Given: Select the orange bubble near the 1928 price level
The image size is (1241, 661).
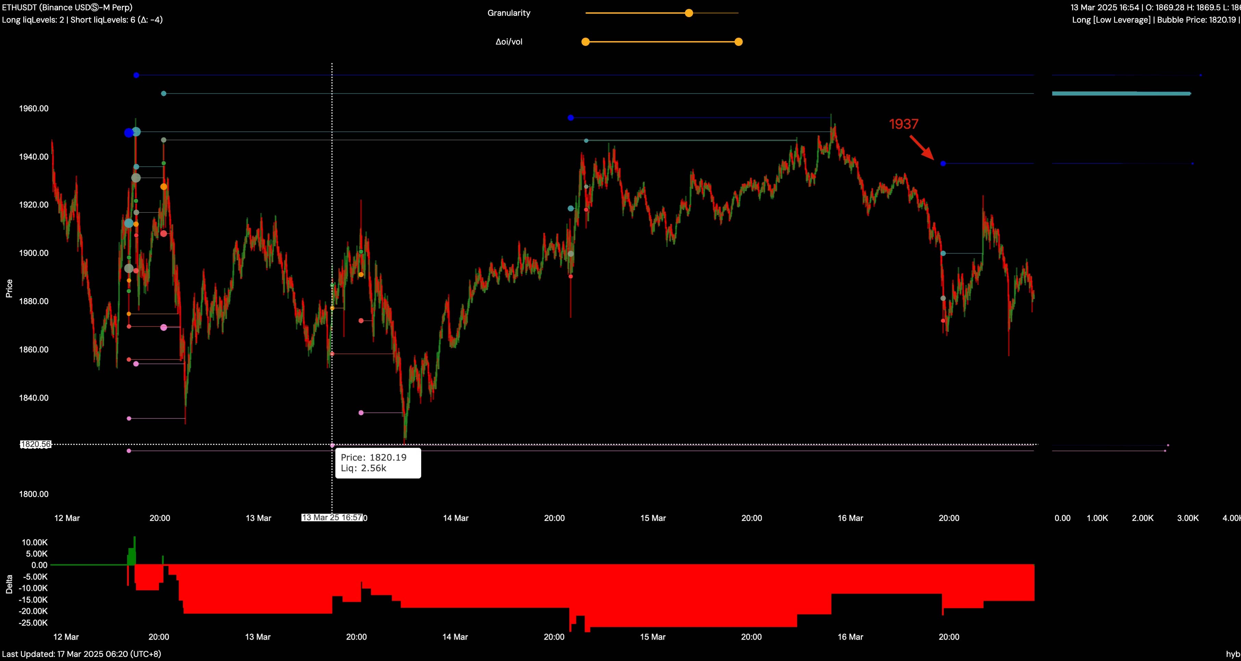Looking at the screenshot, I should point(164,186).
